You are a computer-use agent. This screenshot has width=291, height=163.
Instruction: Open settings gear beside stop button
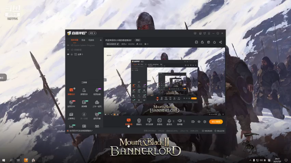205,122
